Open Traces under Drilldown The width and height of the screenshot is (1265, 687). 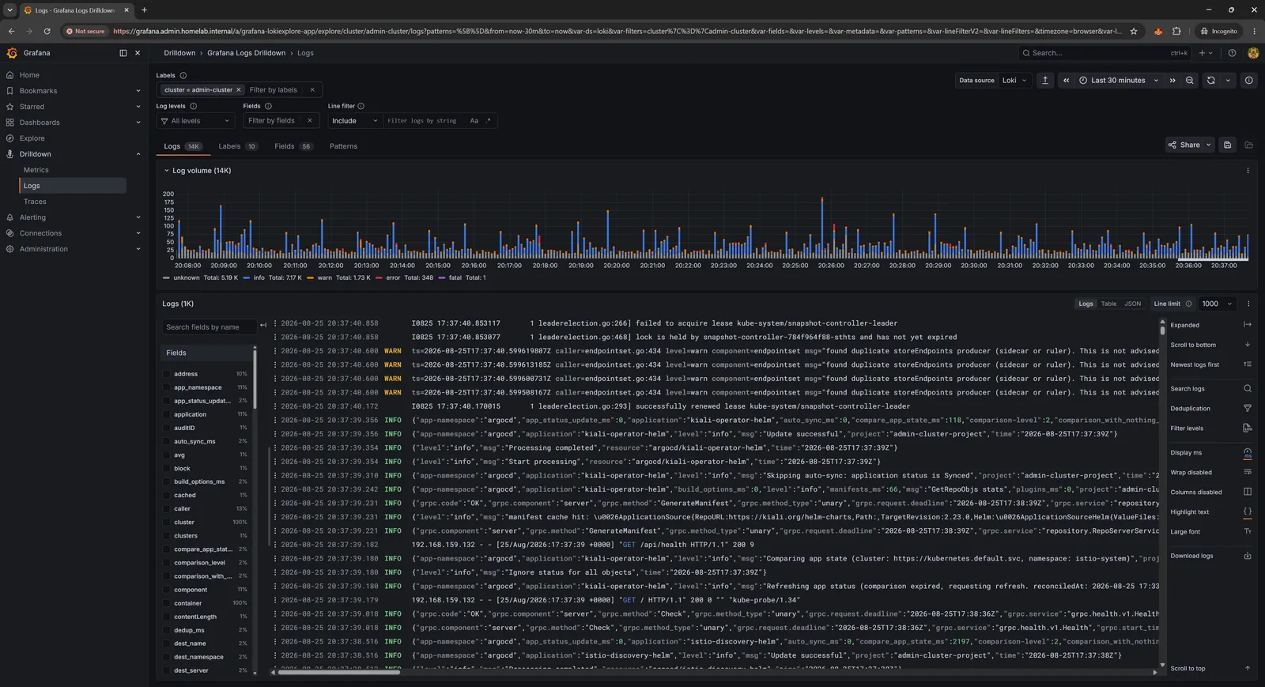point(35,202)
